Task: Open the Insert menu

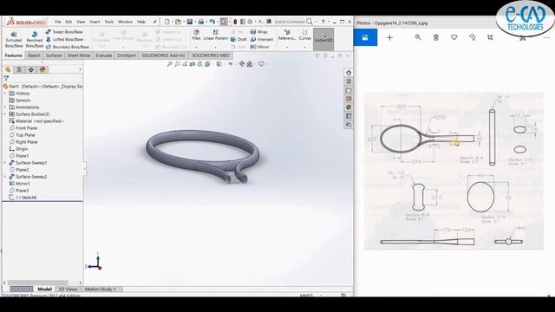Action: (x=95, y=22)
